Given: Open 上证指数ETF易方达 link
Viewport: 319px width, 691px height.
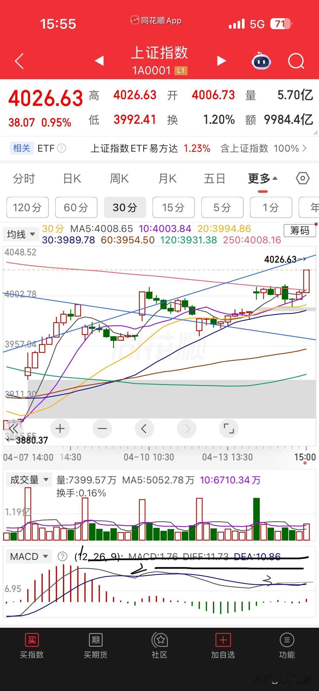Looking at the screenshot, I should 134,148.
